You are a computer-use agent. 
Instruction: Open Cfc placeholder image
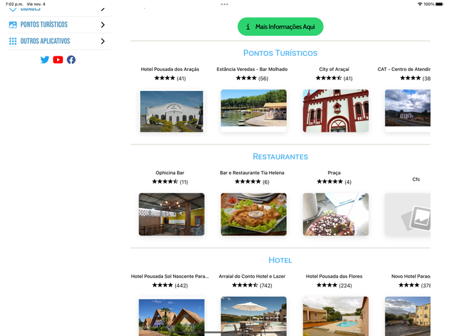pos(407,214)
